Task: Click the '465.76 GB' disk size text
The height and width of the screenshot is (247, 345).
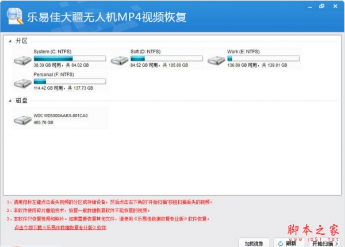Action: [x=43, y=122]
